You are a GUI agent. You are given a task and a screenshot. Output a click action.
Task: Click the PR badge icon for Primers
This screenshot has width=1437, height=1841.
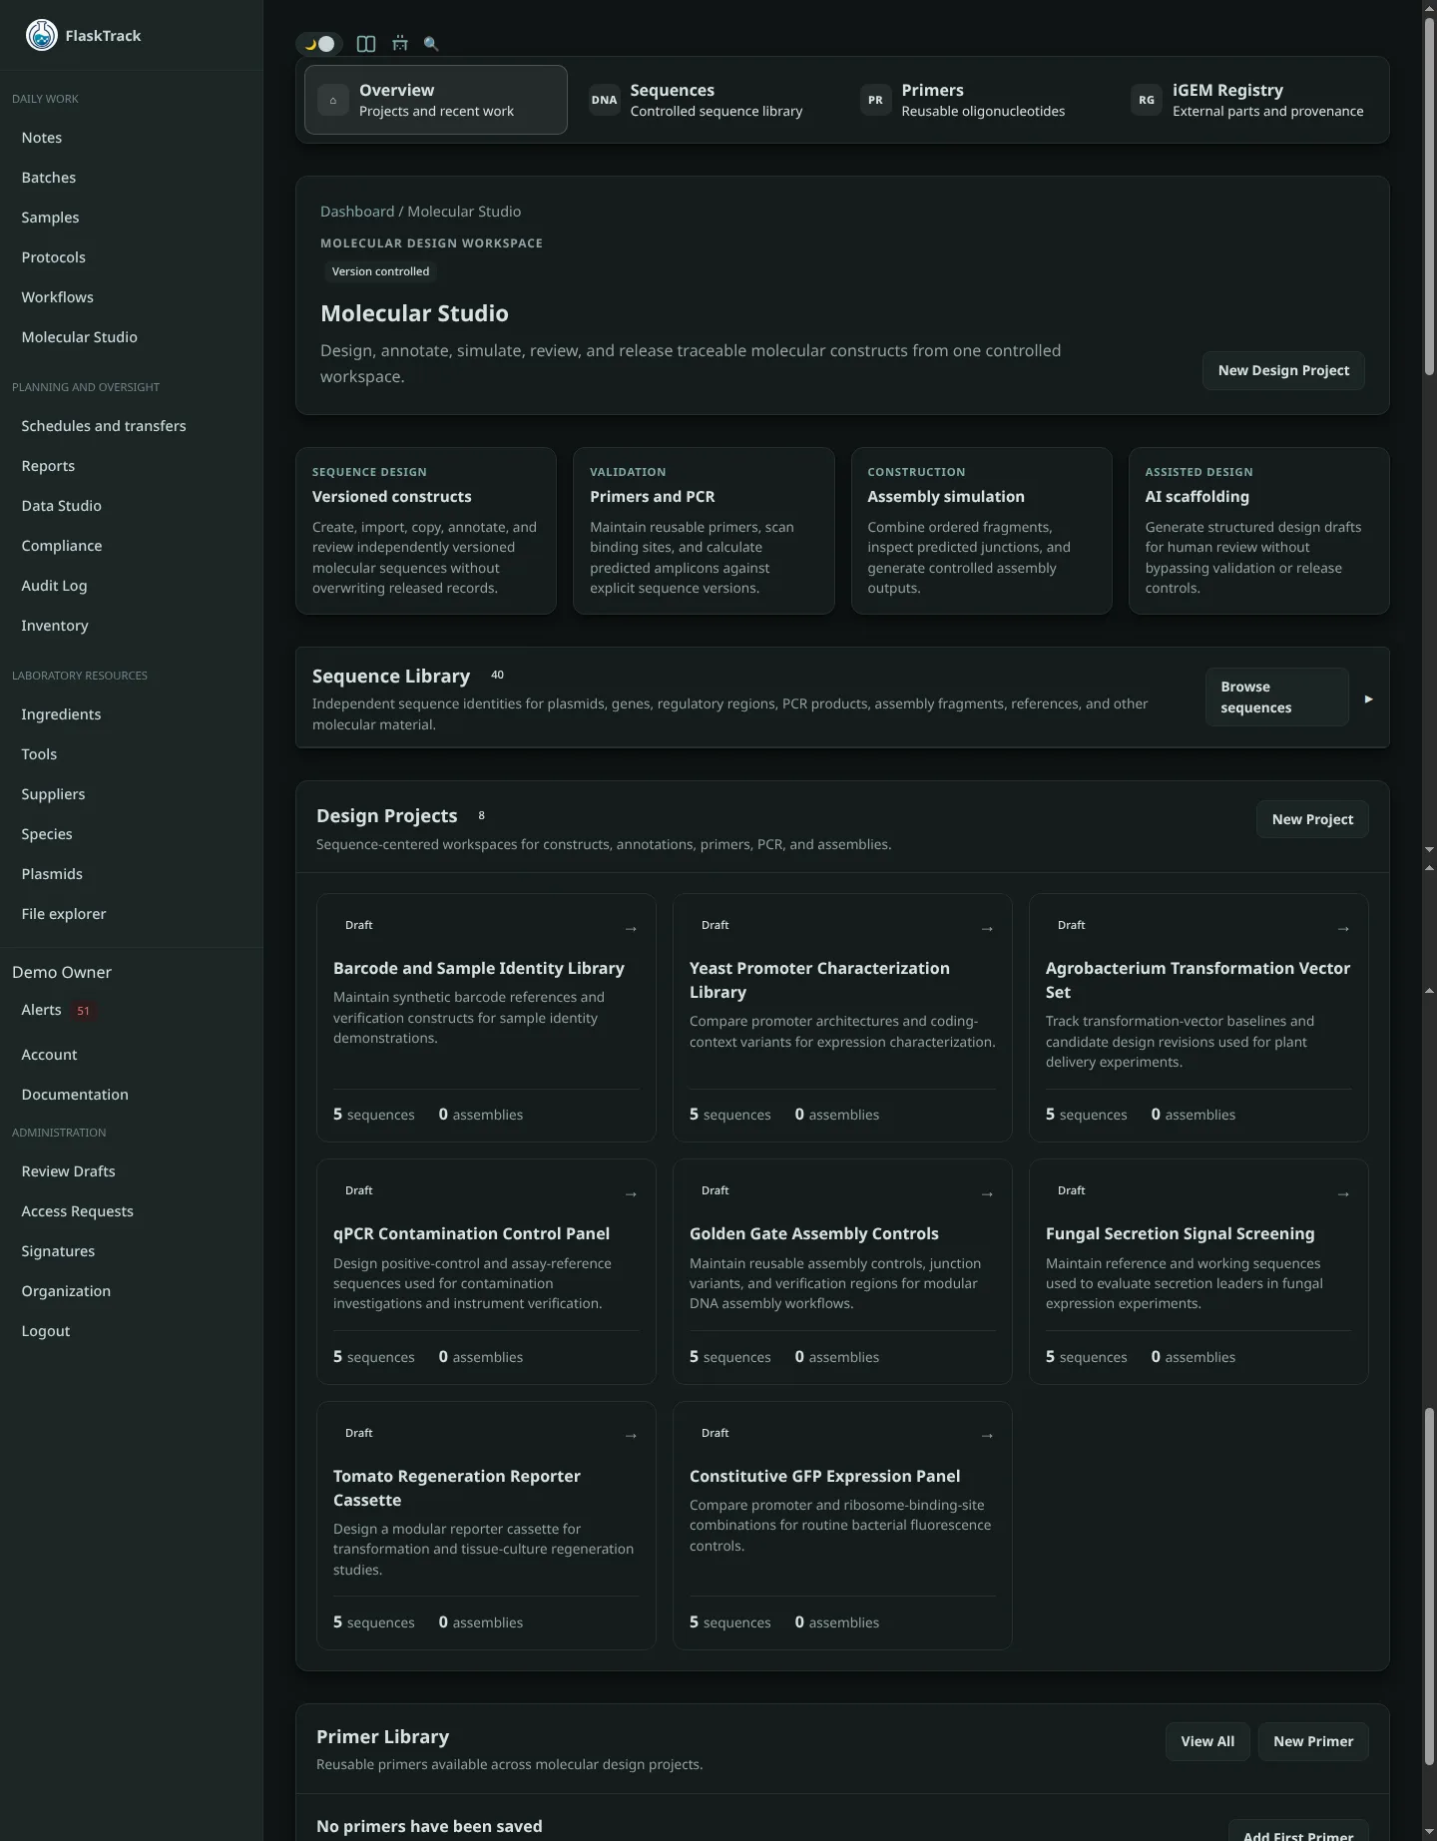[x=875, y=100]
